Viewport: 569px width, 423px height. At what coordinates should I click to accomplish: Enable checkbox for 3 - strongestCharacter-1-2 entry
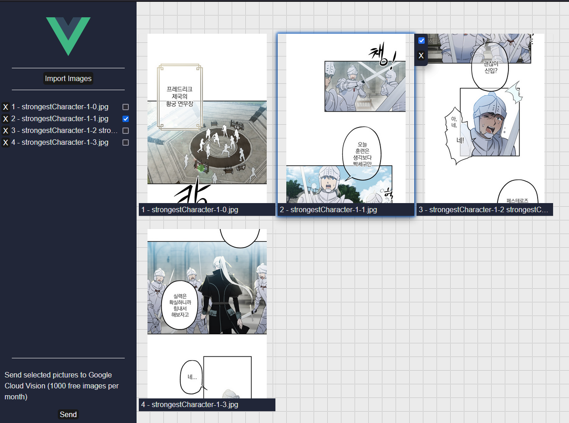126,131
